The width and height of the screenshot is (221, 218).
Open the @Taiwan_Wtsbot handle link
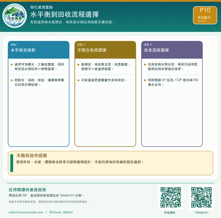61,212
